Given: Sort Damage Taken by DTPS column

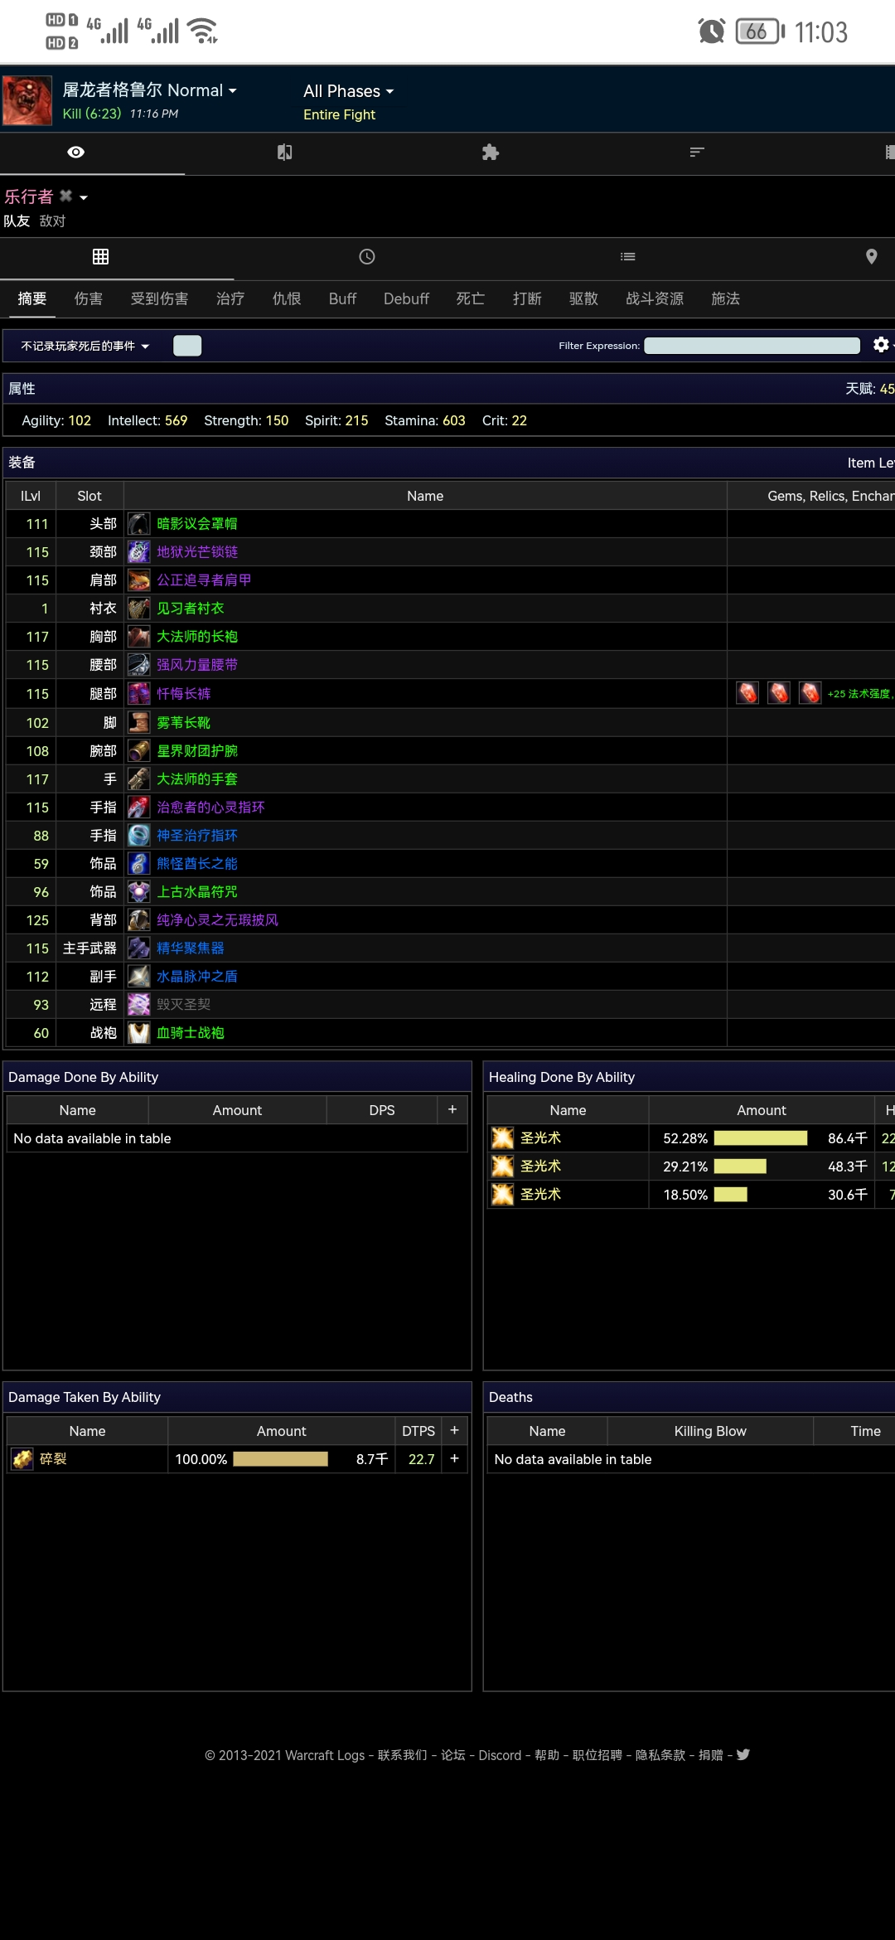Looking at the screenshot, I should tap(418, 1431).
